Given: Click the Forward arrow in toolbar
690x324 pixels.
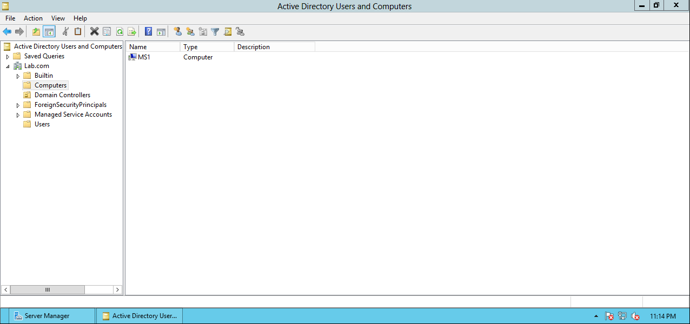Looking at the screenshot, I should coord(19,32).
